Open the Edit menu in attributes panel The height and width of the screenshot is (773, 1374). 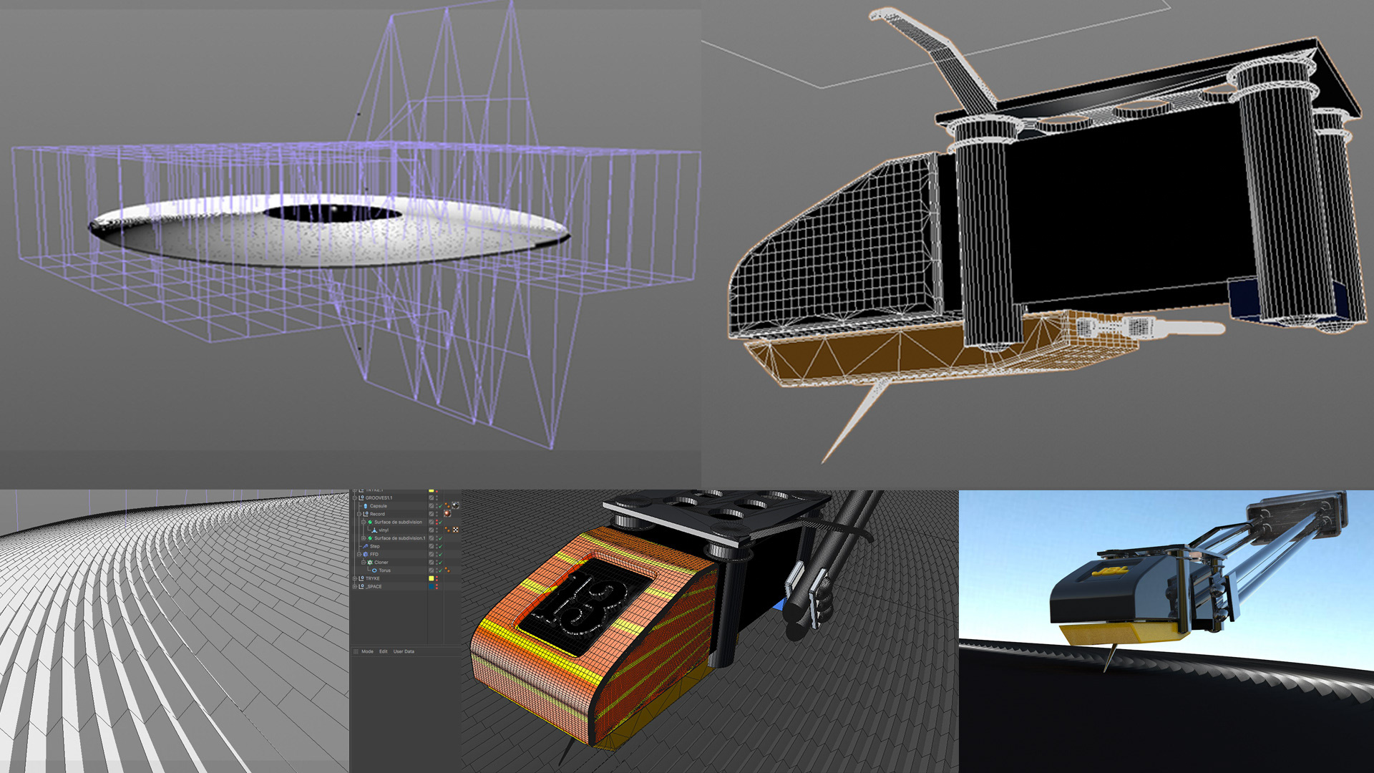(x=383, y=651)
